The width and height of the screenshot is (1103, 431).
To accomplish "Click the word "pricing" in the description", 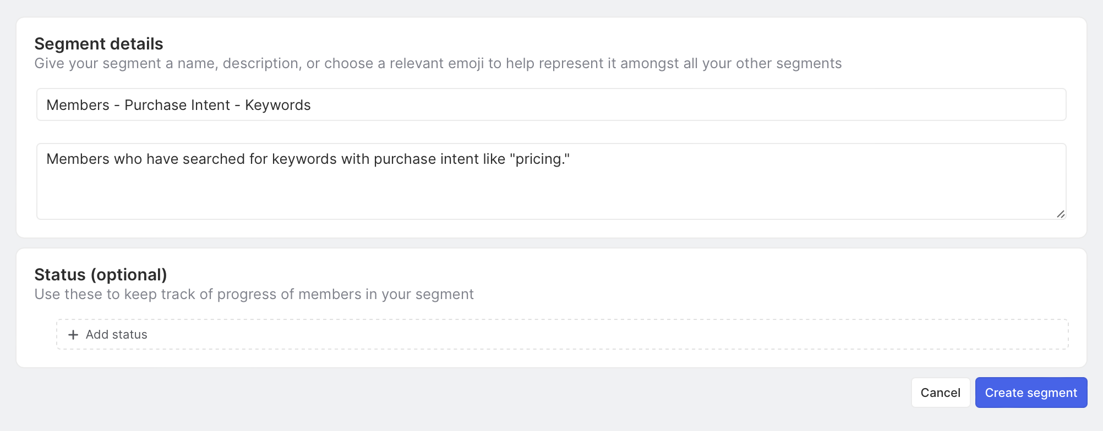I will pos(538,159).
